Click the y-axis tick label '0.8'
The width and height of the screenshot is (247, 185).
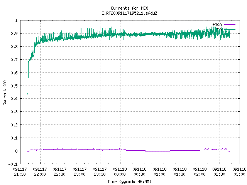pyautogui.click(x=14, y=47)
